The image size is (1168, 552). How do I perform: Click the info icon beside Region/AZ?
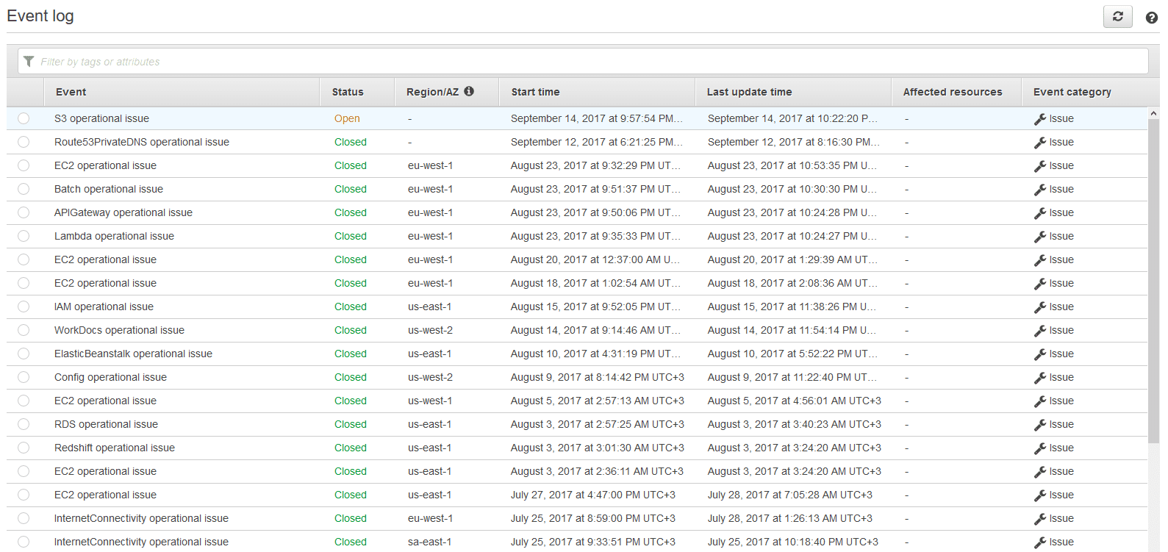469,91
